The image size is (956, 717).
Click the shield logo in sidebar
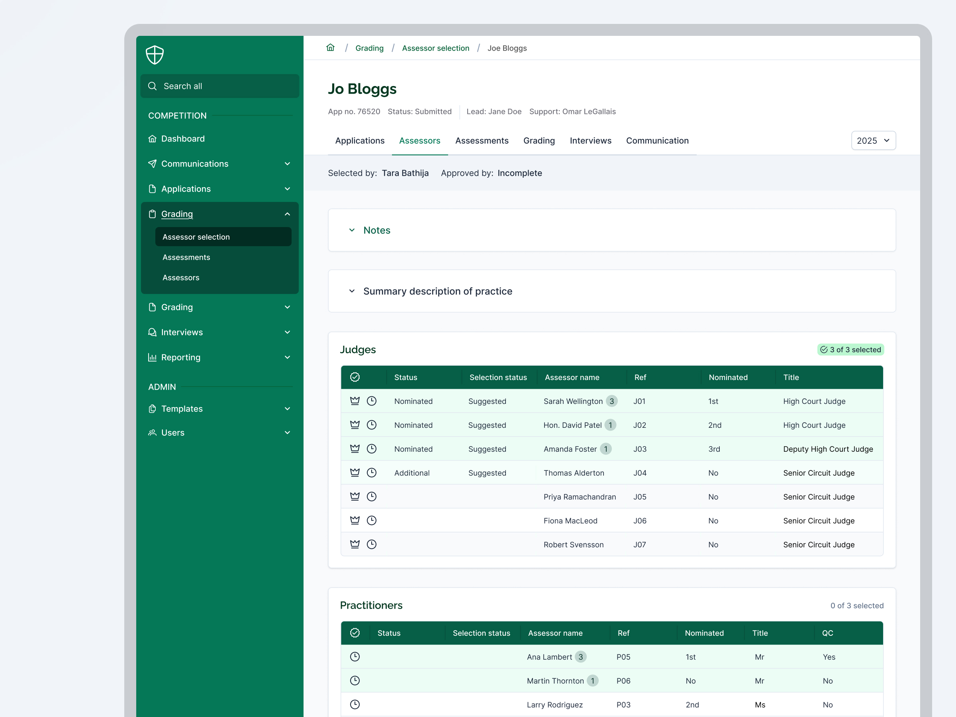point(155,55)
